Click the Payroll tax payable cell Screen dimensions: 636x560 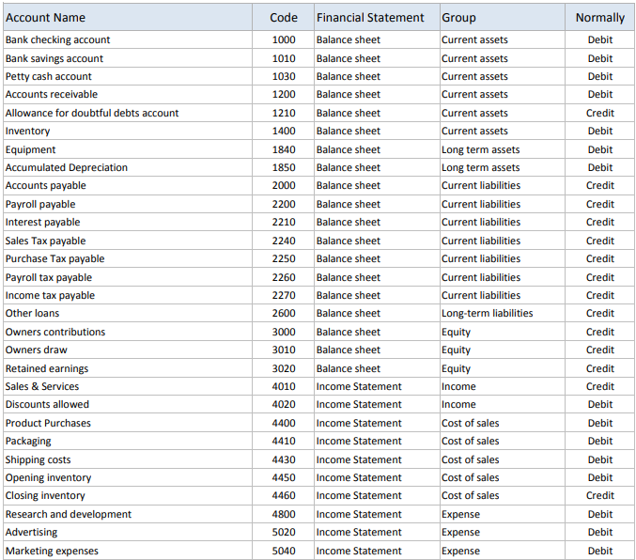click(x=128, y=277)
